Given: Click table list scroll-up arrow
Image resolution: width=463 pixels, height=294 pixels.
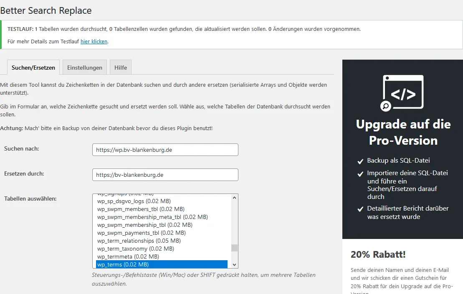Looking at the screenshot, I should [235, 198].
